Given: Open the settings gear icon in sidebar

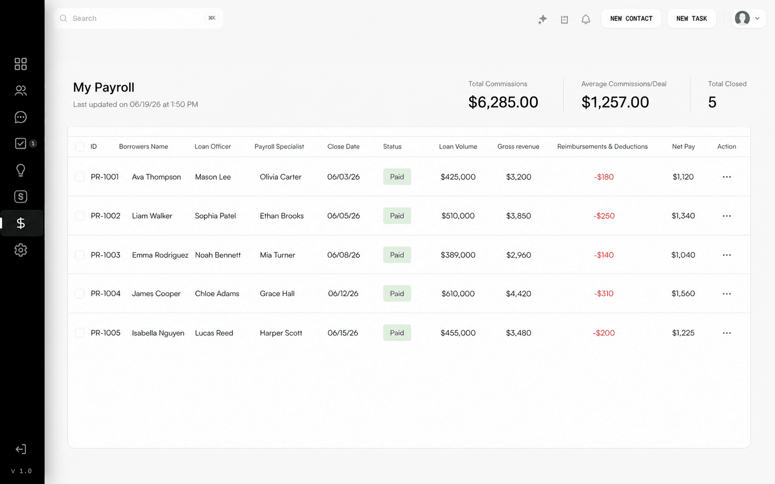Looking at the screenshot, I should click(21, 250).
